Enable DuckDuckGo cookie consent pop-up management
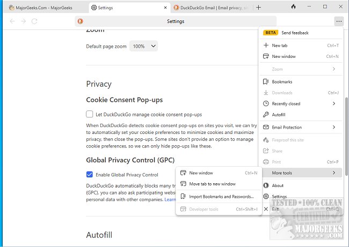Viewport: 349px width, 247px height. [x=90, y=114]
